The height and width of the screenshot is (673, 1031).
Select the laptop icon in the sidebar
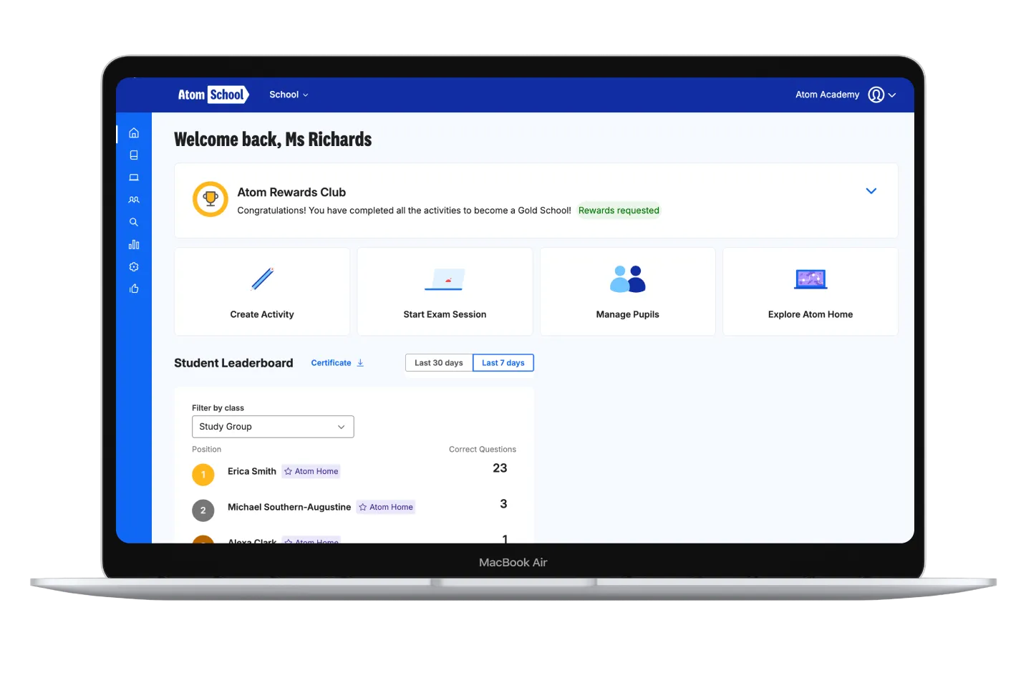click(134, 178)
